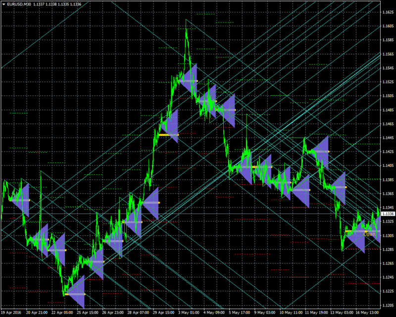The height and width of the screenshot is (317, 396).
Task: Click the 13 May 03:00 time label
Action: (x=342, y=313)
